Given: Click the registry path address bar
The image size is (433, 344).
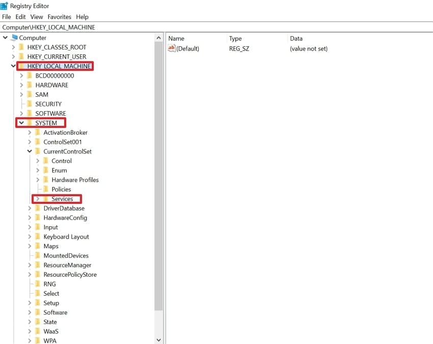Looking at the screenshot, I should [216, 28].
